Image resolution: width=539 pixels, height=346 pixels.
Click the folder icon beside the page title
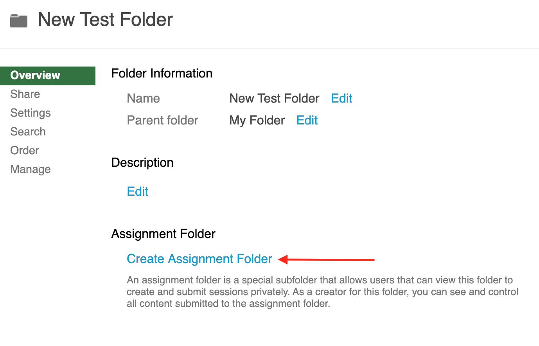[x=19, y=21]
